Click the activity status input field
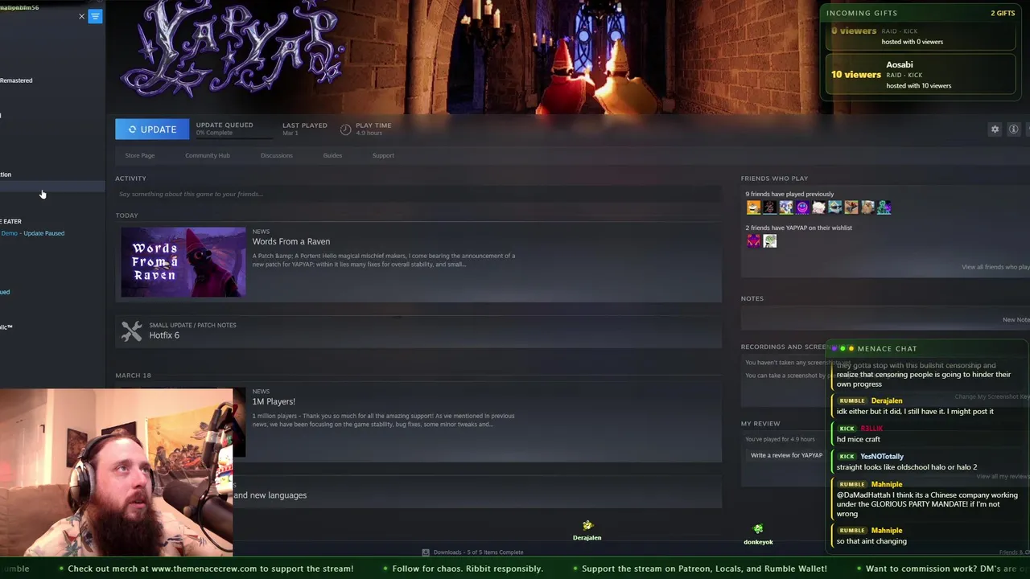Image resolution: width=1030 pixels, height=579 pixels. coord(418,194)
